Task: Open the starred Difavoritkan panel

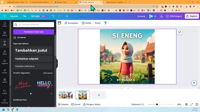Action: (x=5, y=101)
